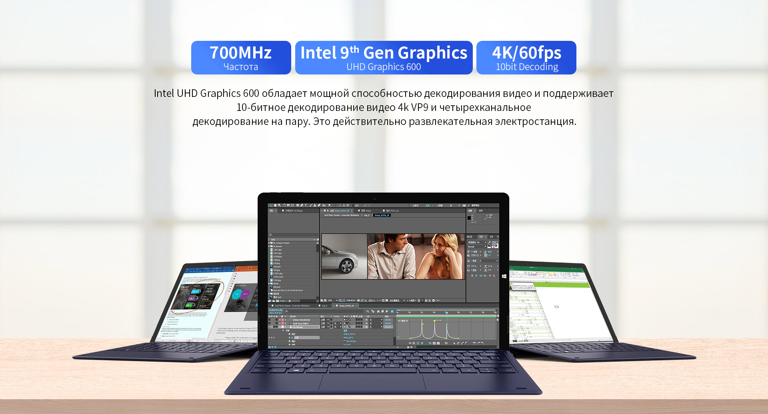Click the blue Reset link for Transform

[346, 331]
